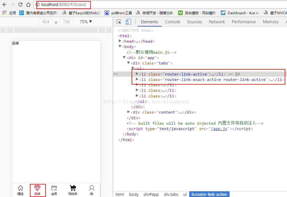
Task: Expand the head element node
Action: [120, 41]
